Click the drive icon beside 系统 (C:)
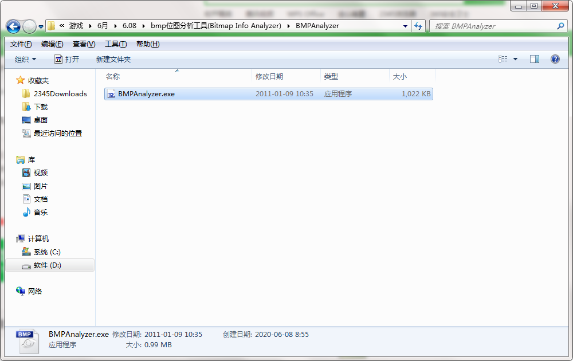573x361 pixels. coord(26,252)
